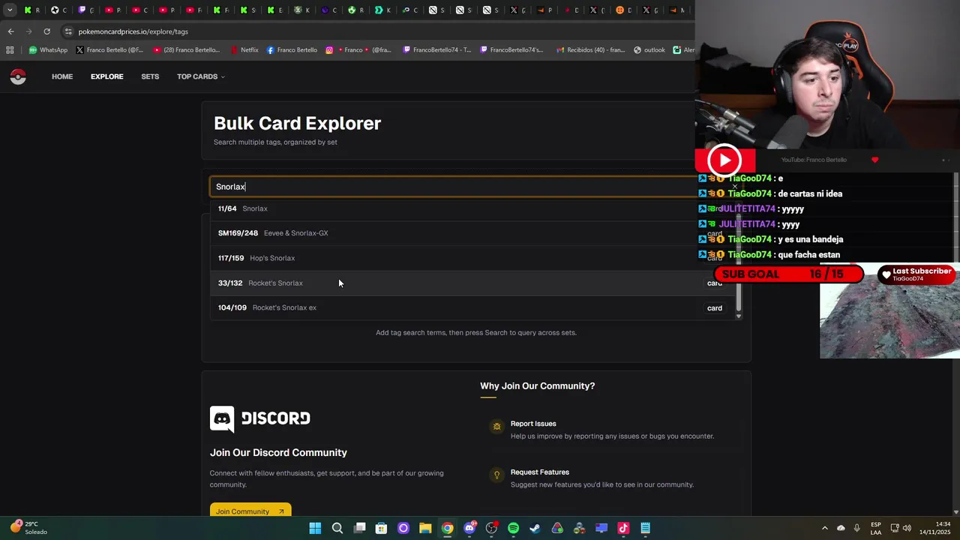Click the Discord logo icon
Viewport: 960px width, 540px height.
point(222,419)
